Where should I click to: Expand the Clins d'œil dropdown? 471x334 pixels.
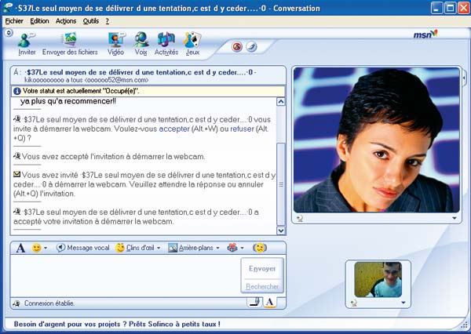(159, 248)
